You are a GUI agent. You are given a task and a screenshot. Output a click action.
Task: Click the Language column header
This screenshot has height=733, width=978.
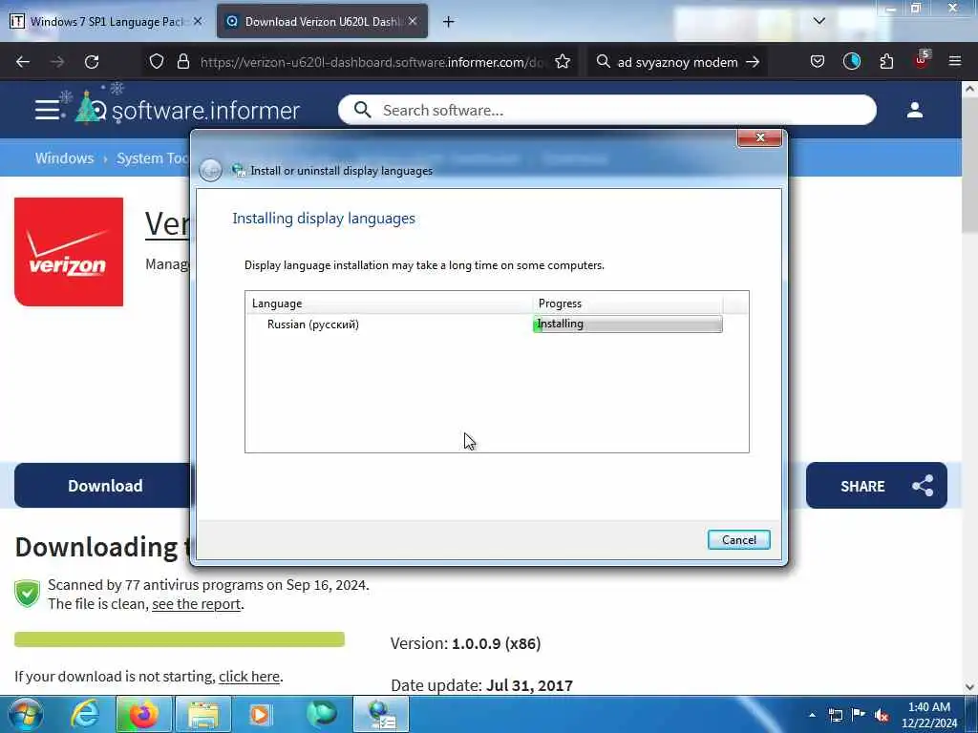tap(390, 304)
